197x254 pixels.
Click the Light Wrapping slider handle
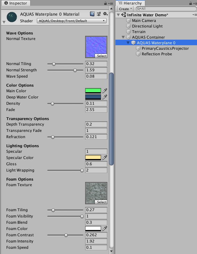point(82,170)
